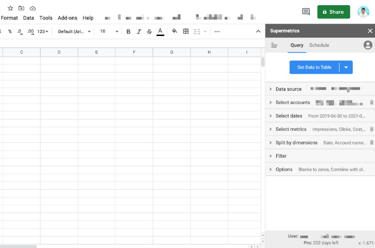Screen dimensions: 375x248
Task: Open Supermetrics user account icon
Action: pos(368,45)
